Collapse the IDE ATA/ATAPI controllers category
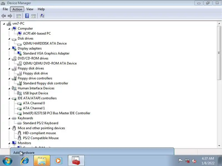Image resolution: width=222 pixels, height=166 pixels. [x=9, y=98]
